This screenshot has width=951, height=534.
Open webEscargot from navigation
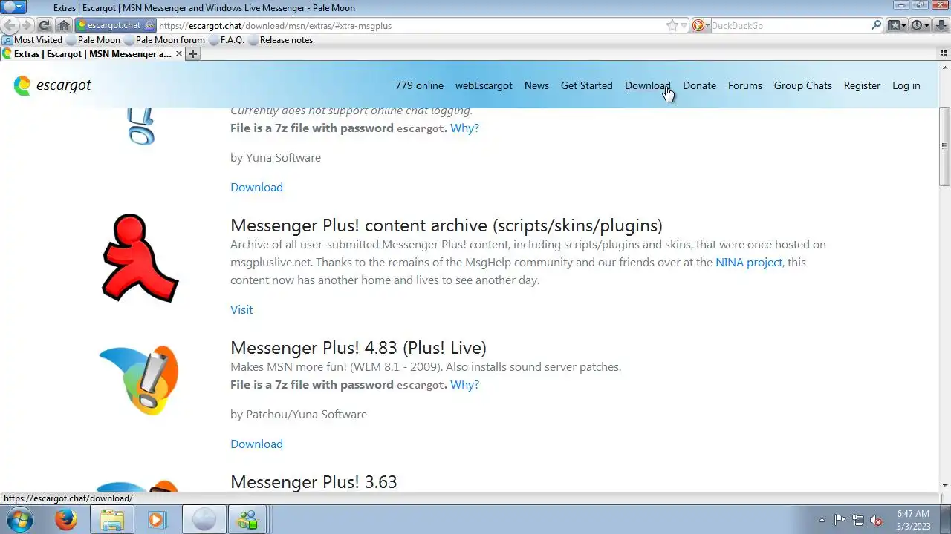pos(484,85)
